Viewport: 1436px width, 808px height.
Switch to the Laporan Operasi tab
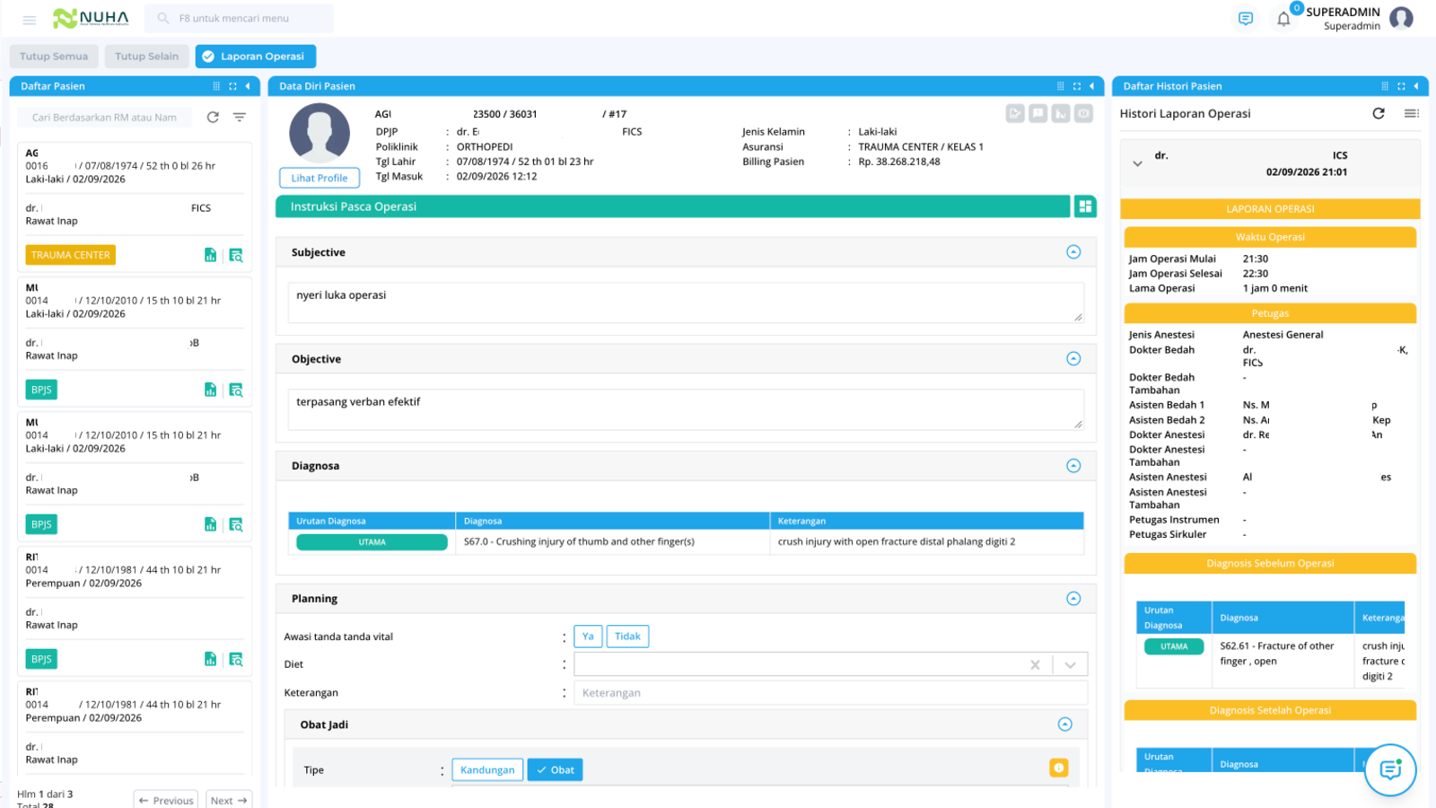(x=255, y=56)
